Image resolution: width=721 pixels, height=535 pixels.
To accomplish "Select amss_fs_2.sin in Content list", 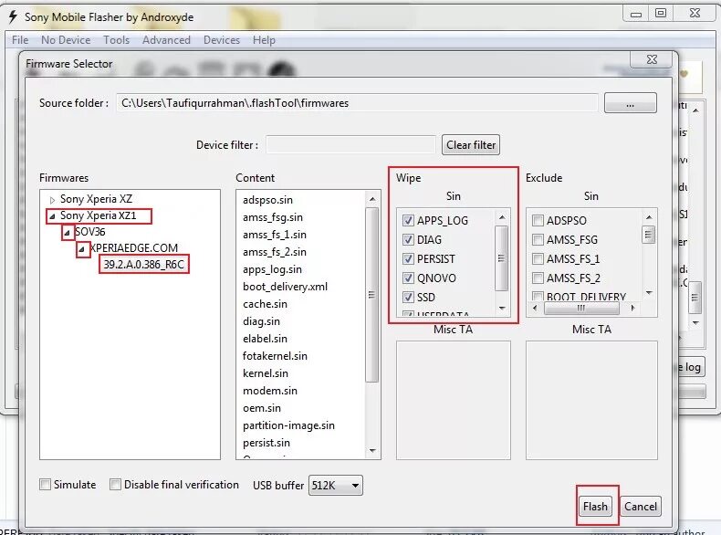I will click(x=275, y=252).
